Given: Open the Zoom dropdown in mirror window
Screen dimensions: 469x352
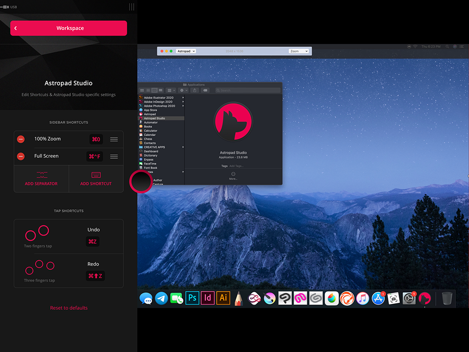Looking at the screenshot, I should click(298, 51).
